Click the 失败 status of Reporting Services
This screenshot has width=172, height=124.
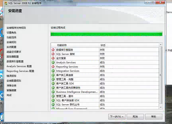(x=102, y=67)
